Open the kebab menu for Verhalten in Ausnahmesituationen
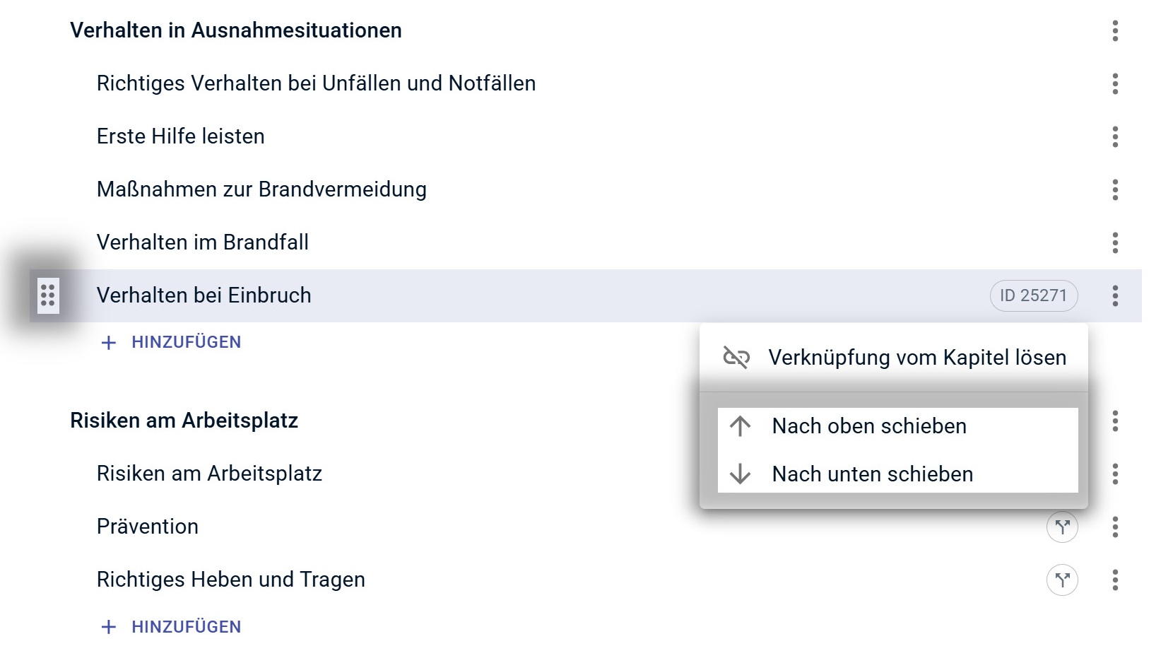The width and height of the screenshot is (1173, 651). pyautogui.click(x=1115, y=31)
